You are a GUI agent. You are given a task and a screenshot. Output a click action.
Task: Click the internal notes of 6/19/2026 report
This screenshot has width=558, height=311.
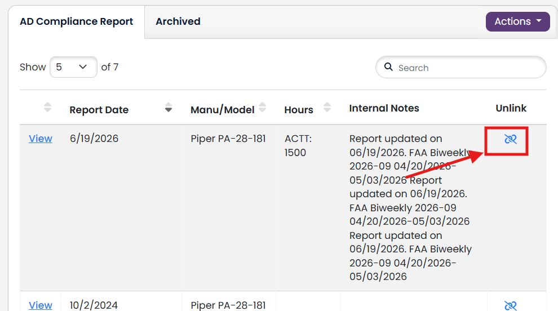pos(410,207)
